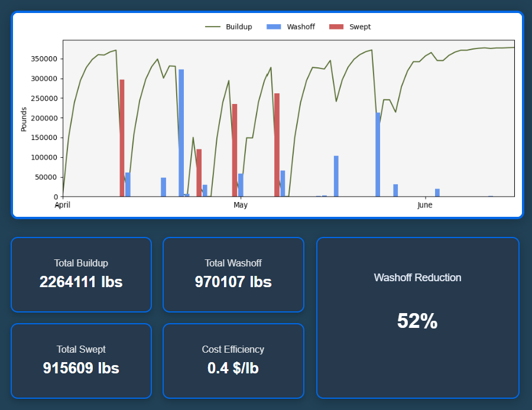Click the Total Swept card
Image resolution: width=532 pixels, height=410 pixels.
(x=81, y=360)
